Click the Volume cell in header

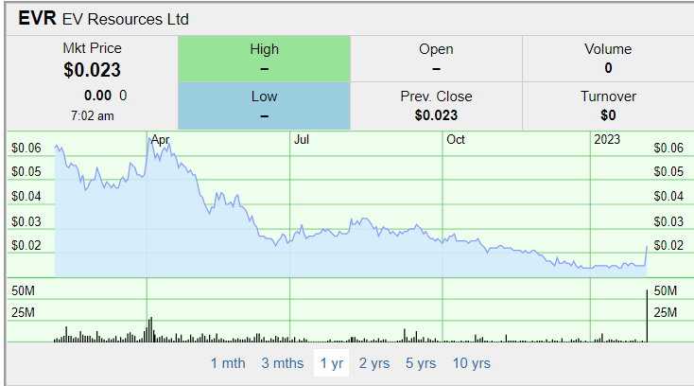tap(607, 59)
